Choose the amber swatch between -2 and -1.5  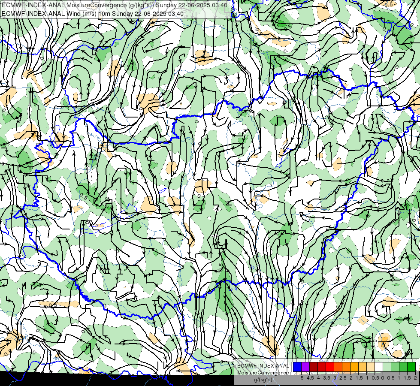tap(354, 367)
